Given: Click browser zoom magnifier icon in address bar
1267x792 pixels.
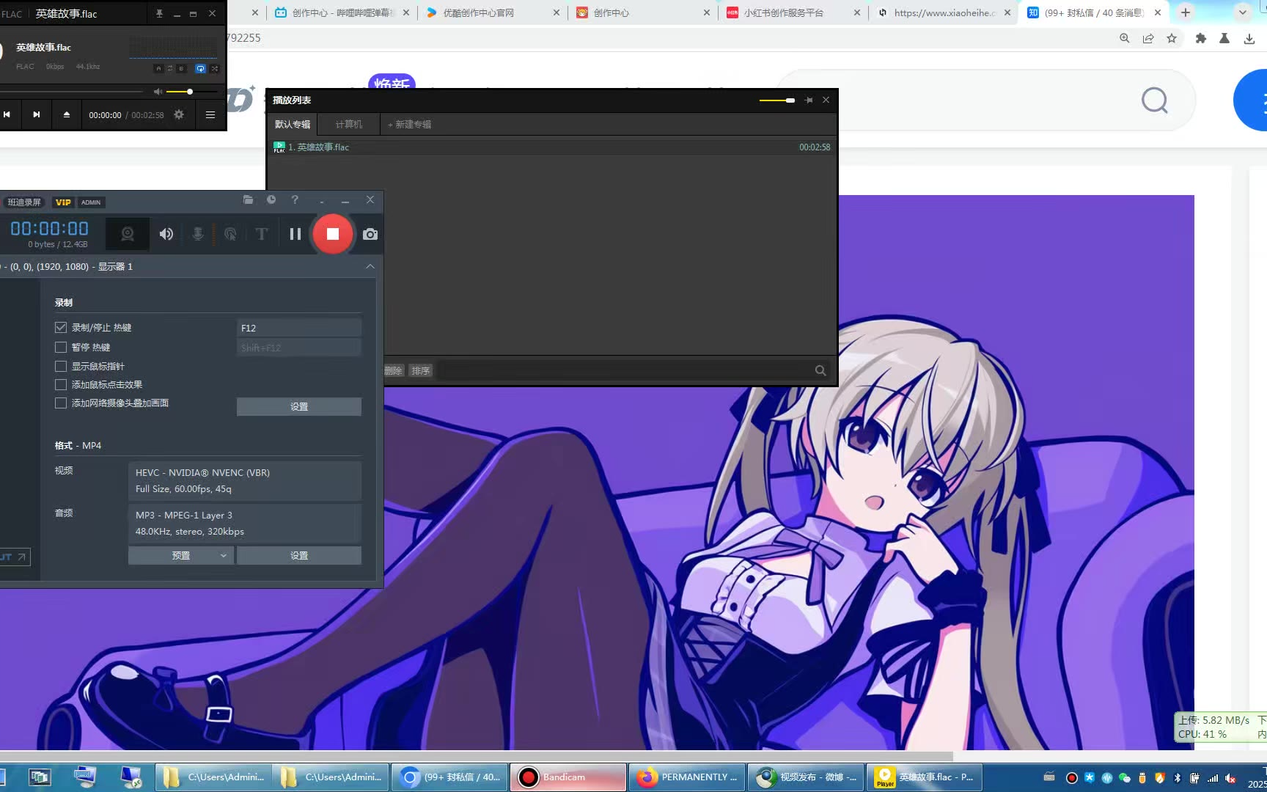Looking at the screenshot, I should pyautogui.click(x=1124, y=38).
